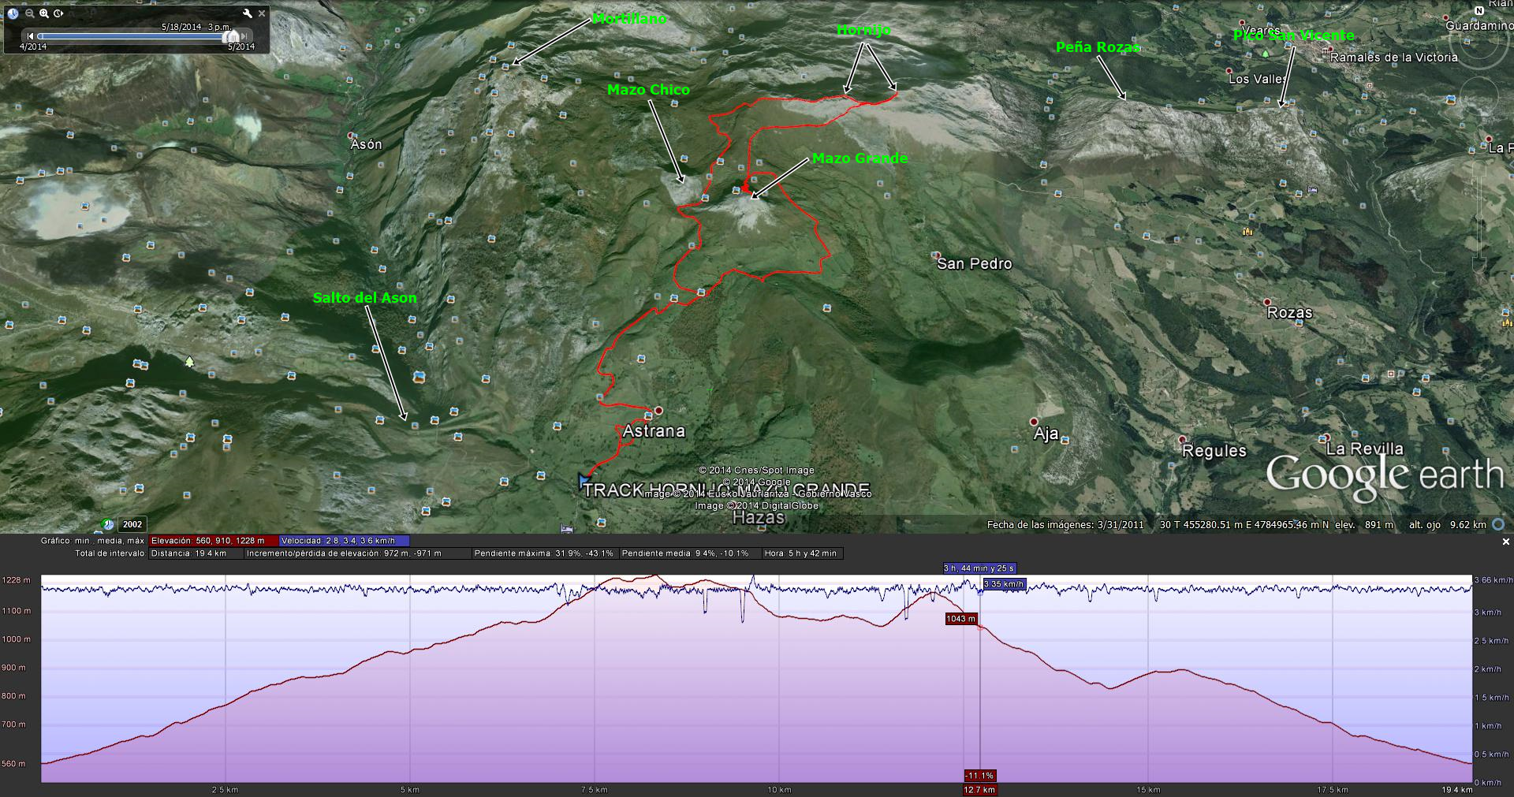
Task: Click the track start flag icon
Action: [x=584, y=479]
